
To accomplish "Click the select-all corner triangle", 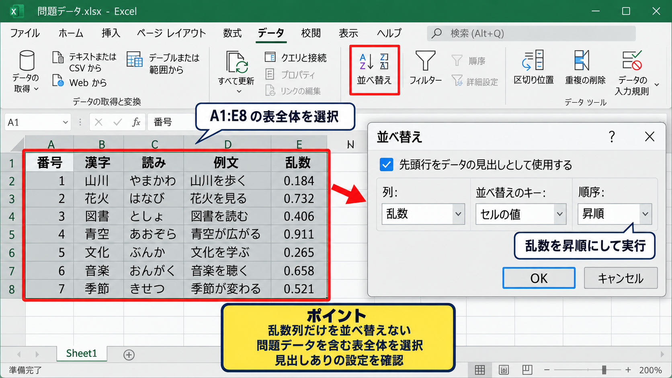I will point(17,144).
